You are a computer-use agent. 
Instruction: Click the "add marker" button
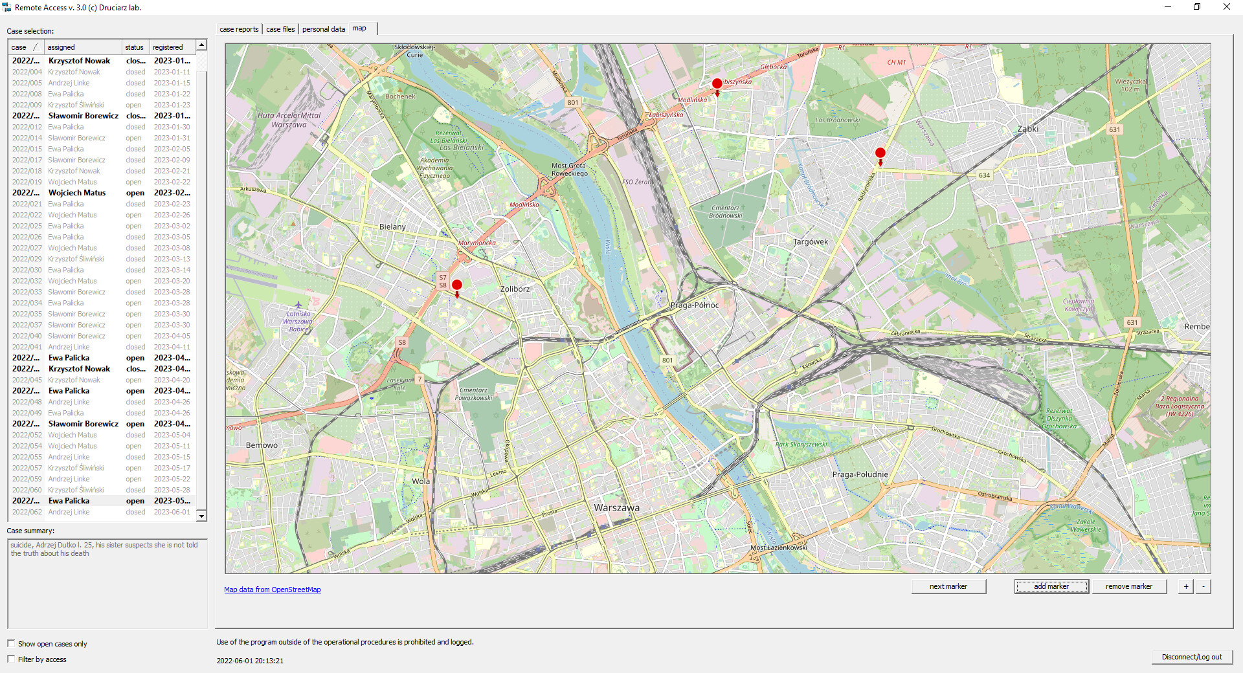[x=1051, y=586]
